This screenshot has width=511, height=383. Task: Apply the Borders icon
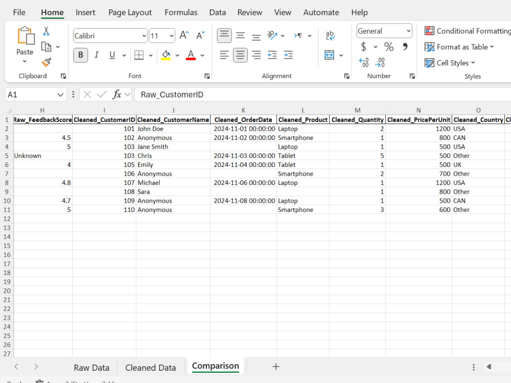click(139, 55)
